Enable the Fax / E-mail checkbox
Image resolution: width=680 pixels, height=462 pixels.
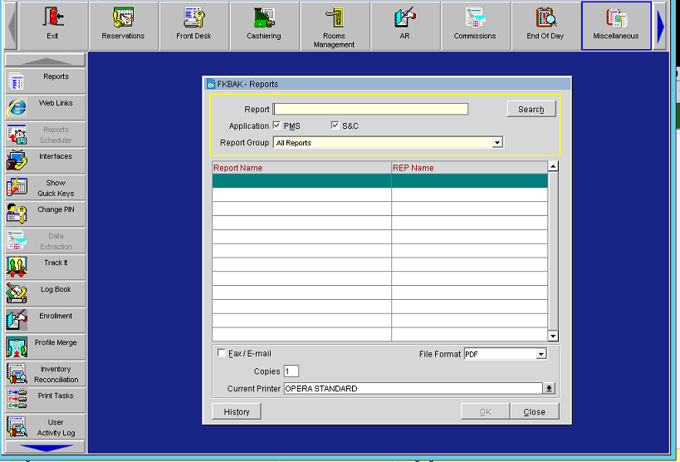221,353
